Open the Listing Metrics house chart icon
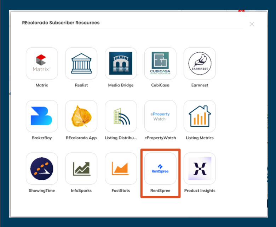The image size is (276, 227). tap(200, 116)
